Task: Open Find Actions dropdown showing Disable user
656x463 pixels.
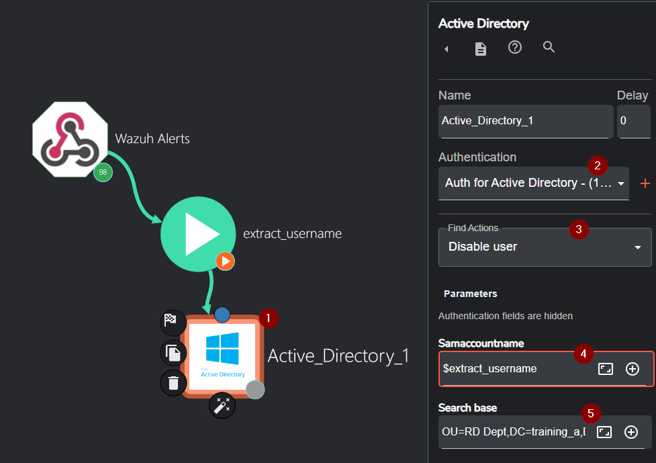Action: pyautogui.click(x=545, y=247)
